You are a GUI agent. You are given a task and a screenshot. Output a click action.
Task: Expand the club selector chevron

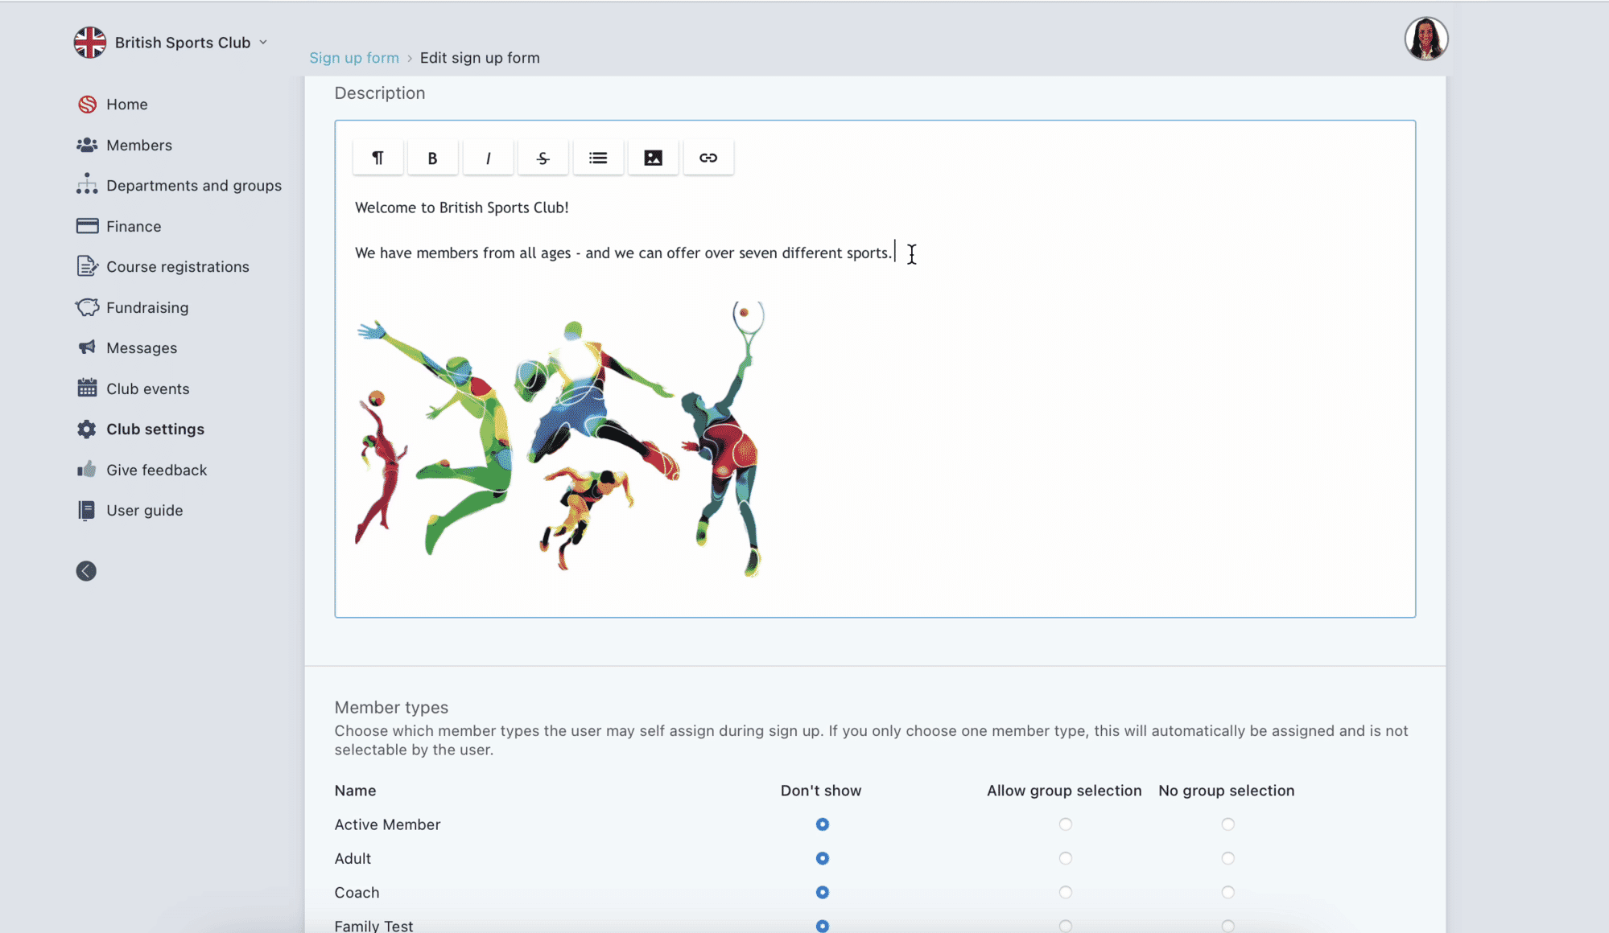pyautogui.click(x=262, y=43)
